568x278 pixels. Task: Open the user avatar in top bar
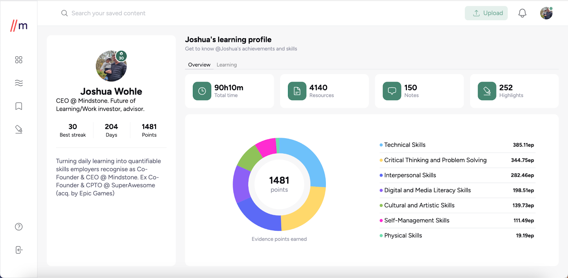546,13
